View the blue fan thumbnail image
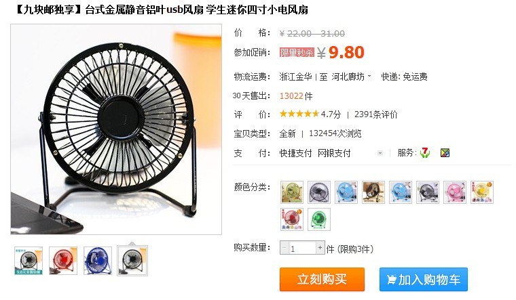516x300 pixels. pos(98,261)
